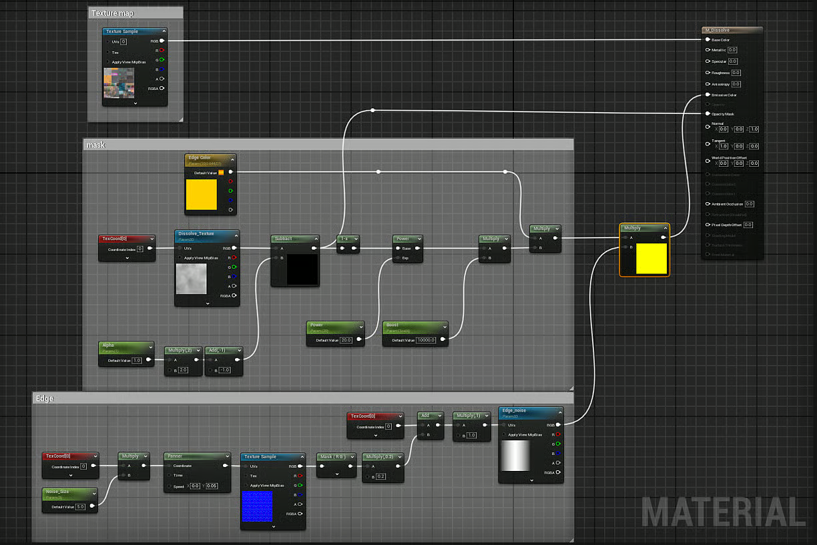Select the red R output pin of Dissolve_Texture

234,257
